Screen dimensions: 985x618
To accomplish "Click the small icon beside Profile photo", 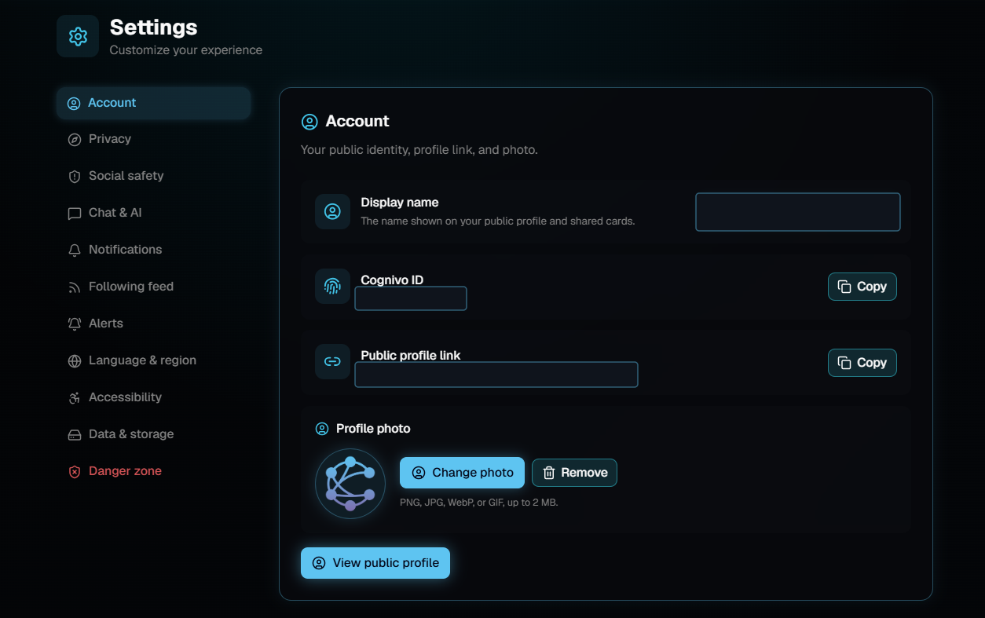I will (x=322, y=429).
